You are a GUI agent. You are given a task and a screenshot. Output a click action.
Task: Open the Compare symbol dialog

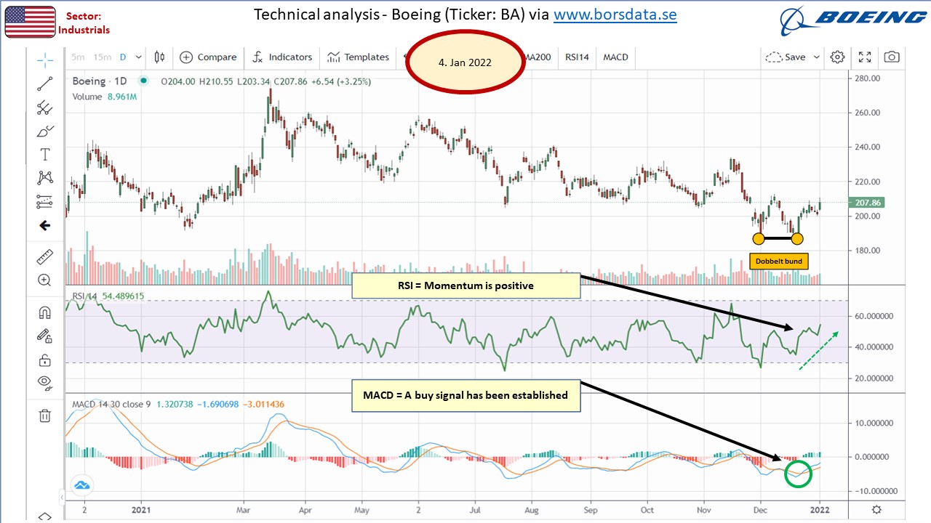(x=208, y=57)
